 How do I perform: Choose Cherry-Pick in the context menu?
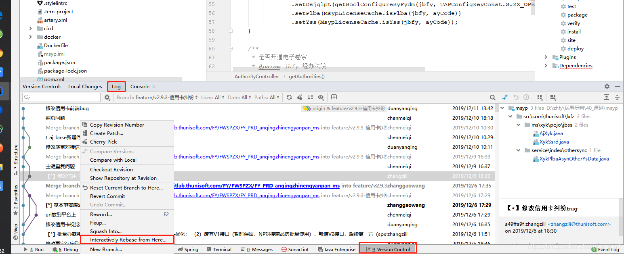(x=127, y=142)
